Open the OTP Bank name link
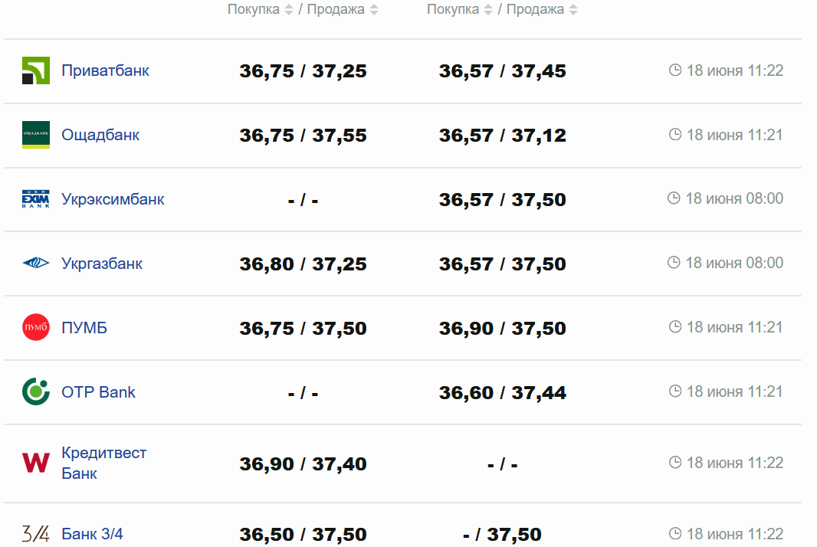 point(98,392)
